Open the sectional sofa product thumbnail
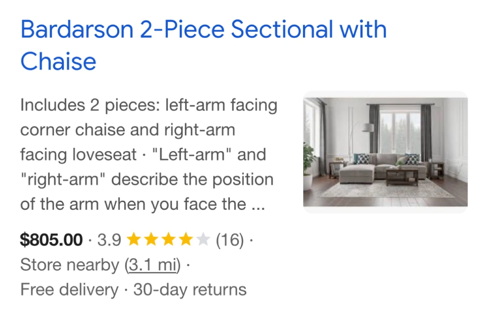This screenshot has height=313, width=488. 385,152
